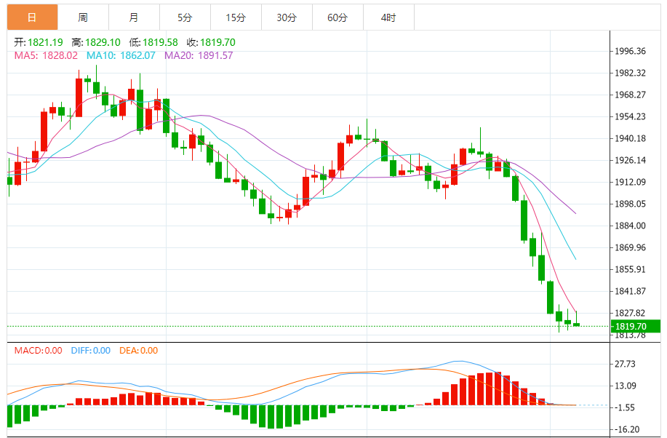The width and height of the screenshot is (667, 438).
Task: Switch to the 周 weekly tab
Action: [x=83, y=17]
